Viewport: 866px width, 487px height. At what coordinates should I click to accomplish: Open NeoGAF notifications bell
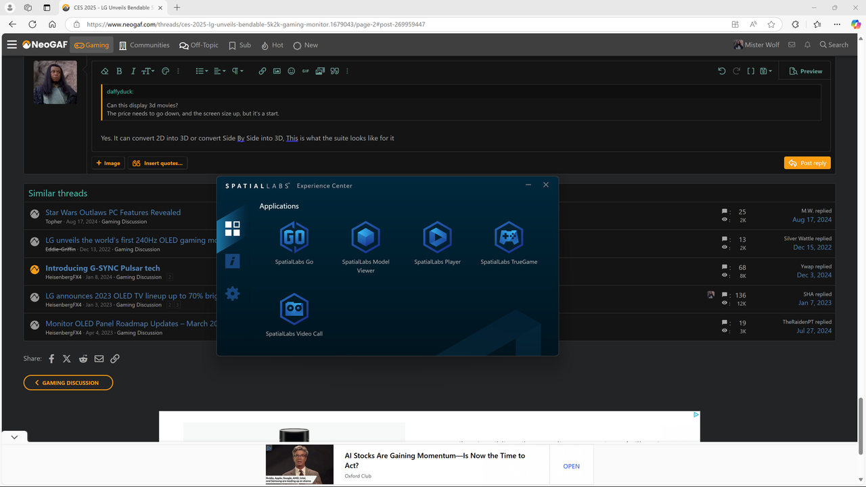(x=807, y=45)
